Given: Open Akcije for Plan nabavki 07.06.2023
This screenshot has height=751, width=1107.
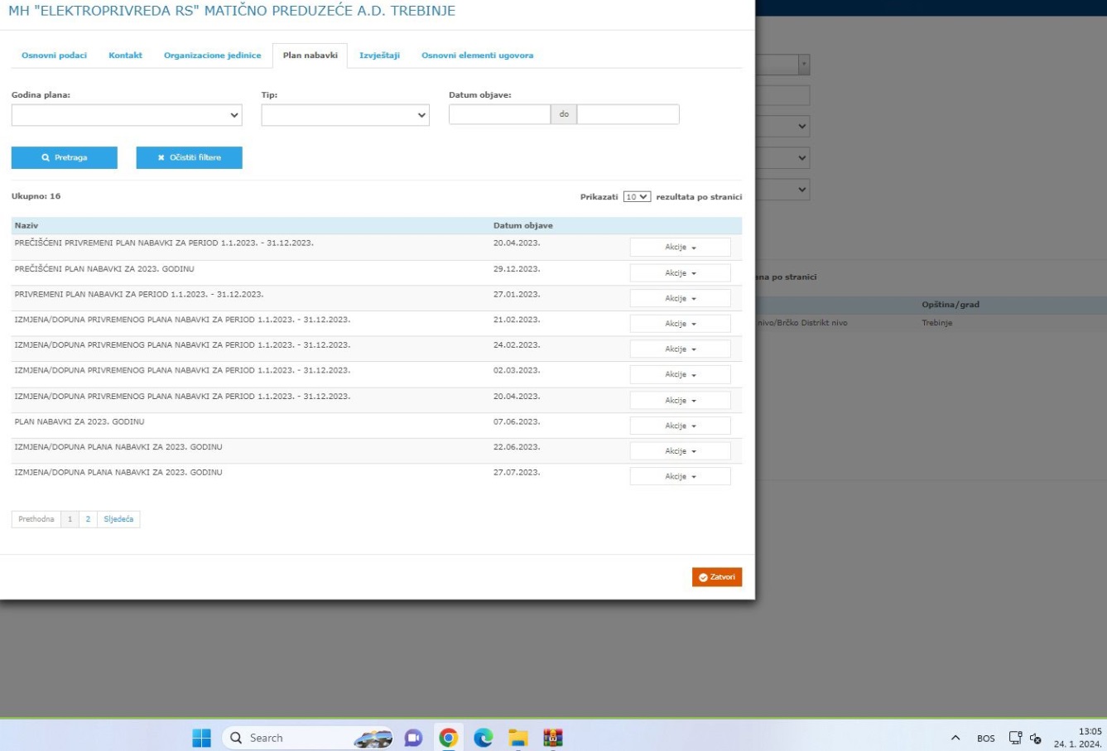Looking at the screenshot, I should [680, 426].
